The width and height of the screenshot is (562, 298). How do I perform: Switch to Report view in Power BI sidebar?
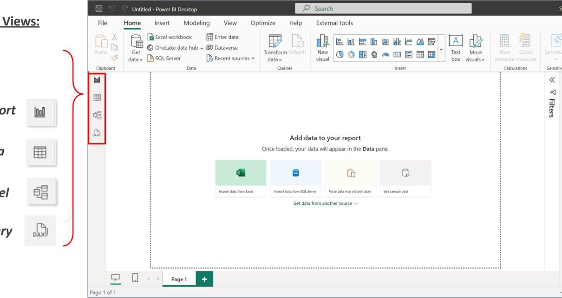pos(97,80)
